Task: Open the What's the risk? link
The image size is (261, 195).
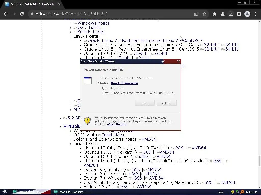Action: pyautogui.click(x=116, y=124)
